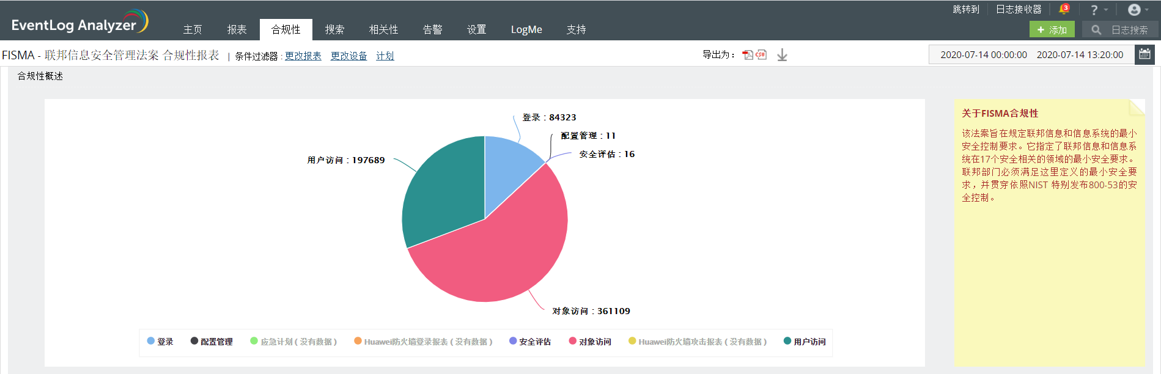Open the 搜索 search tab

pos(334,29)
